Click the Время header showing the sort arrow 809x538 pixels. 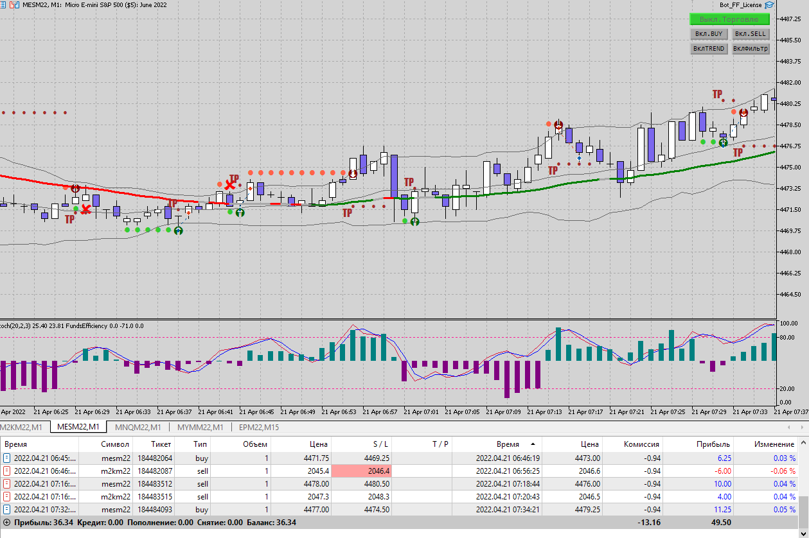point(497,444)
